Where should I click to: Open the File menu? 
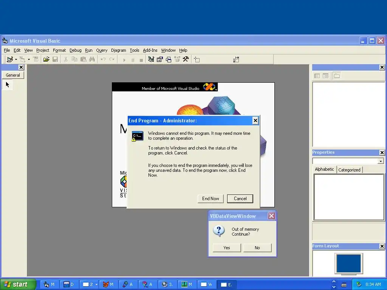[7, 50]
